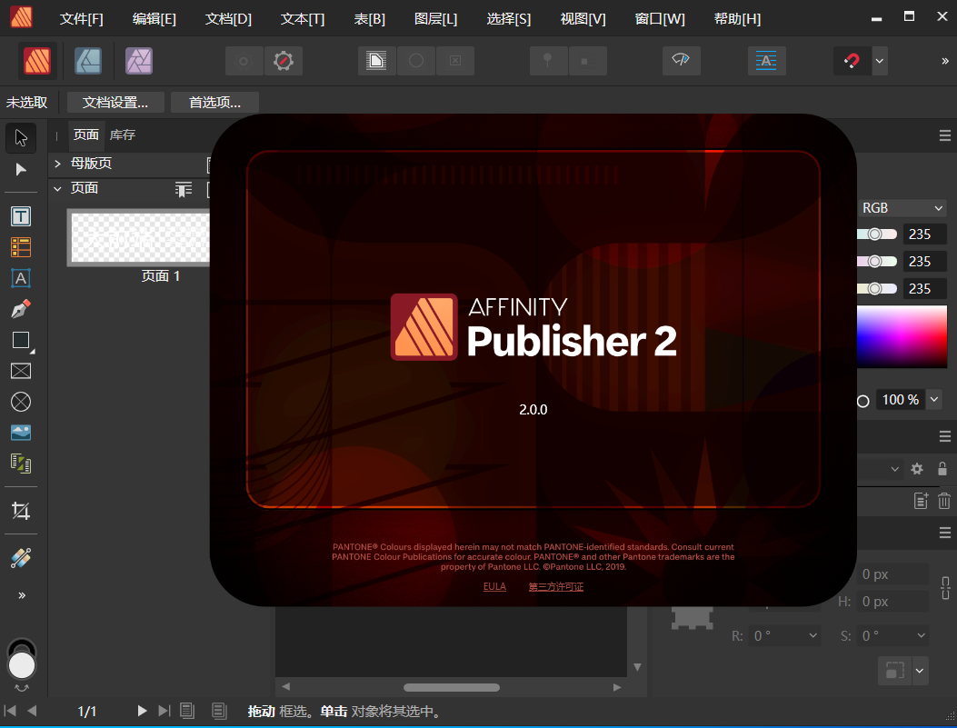The height and width of the screenshot is (728, 957).
Task: Open the 视图[V] menu
Action: point(583,19)
